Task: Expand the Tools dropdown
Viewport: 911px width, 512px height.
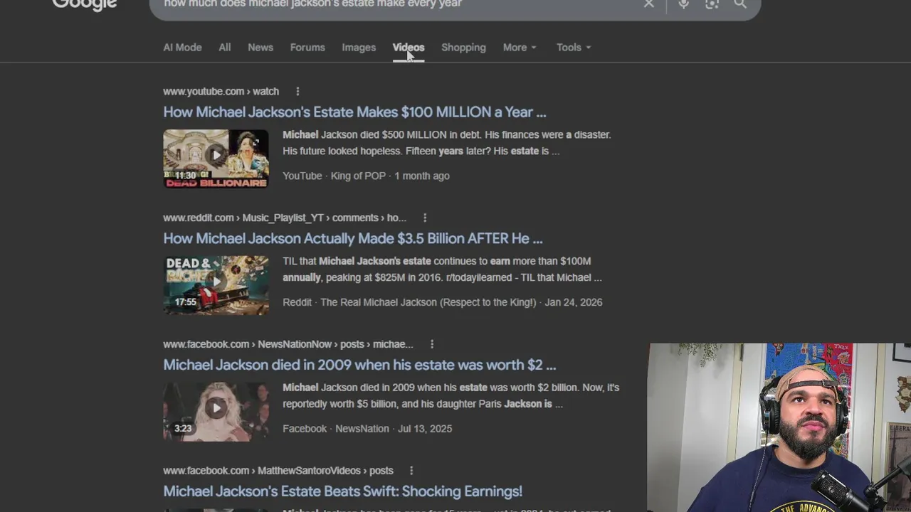Action: click(574, 47)
